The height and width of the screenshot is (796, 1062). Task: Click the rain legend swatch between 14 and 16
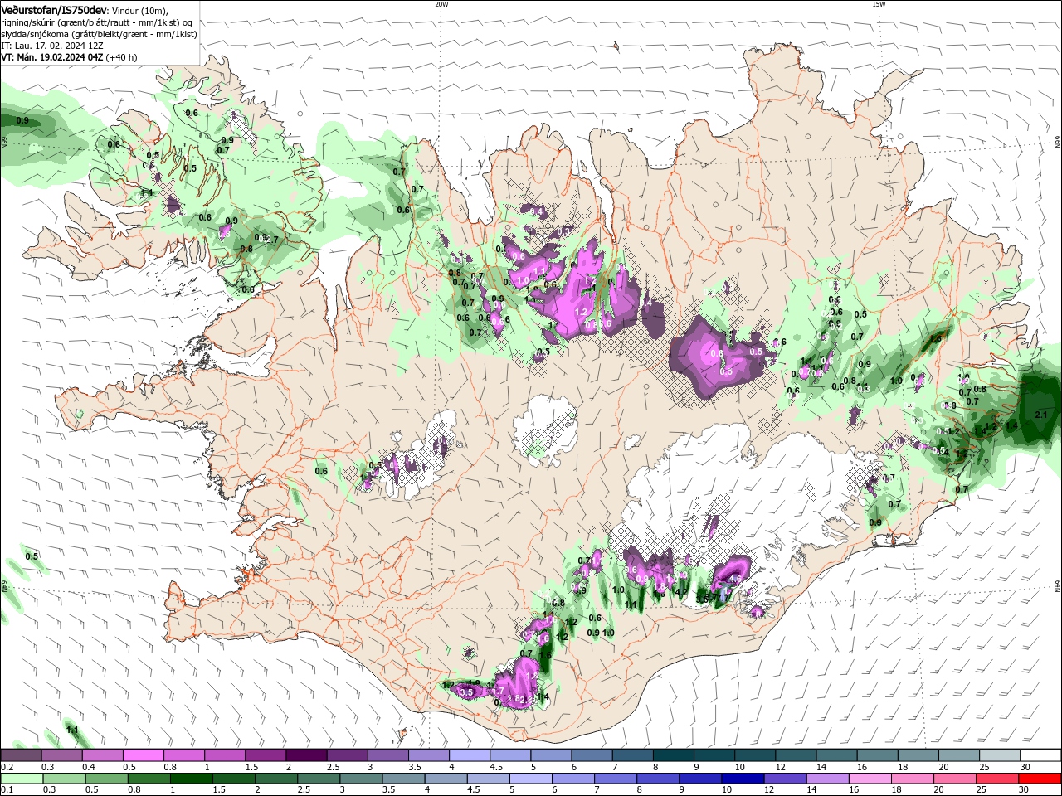click(x=827, y=779)
